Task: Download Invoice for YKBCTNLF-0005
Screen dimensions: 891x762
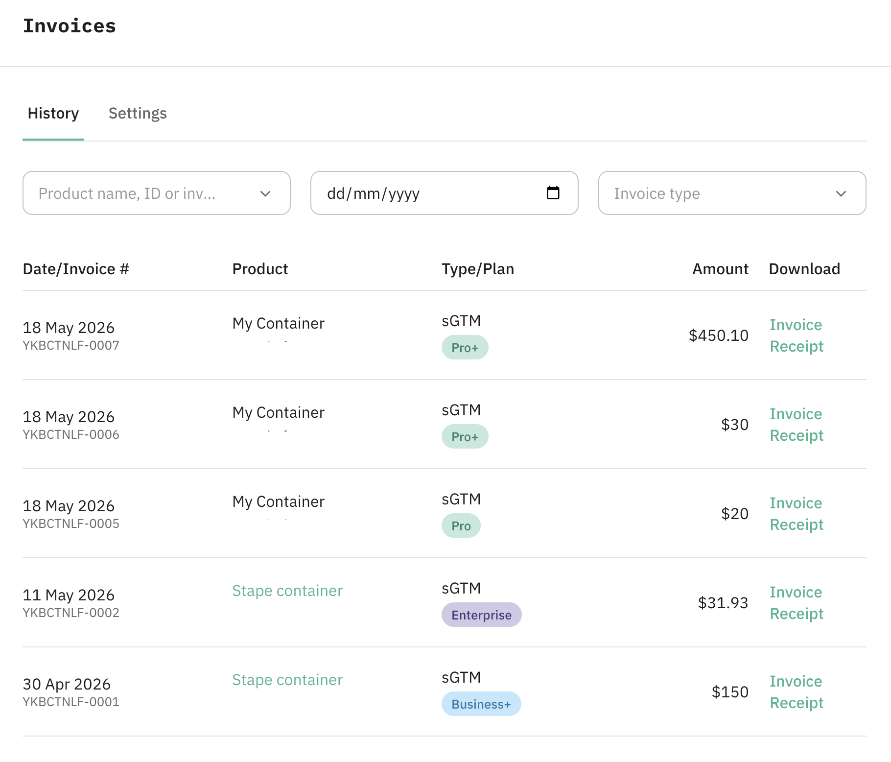Action: click(796, 503)
